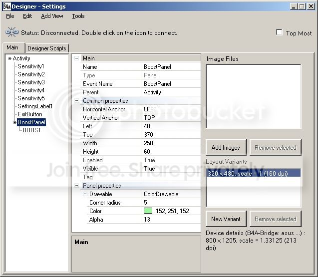Click Remove selected under Image Files
Screen dimensions: 318x277
pyautogui.click(x=276, y=147)
